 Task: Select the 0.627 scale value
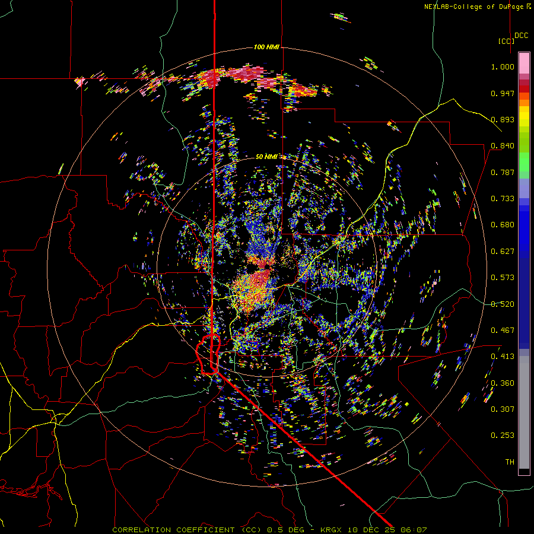503,252
